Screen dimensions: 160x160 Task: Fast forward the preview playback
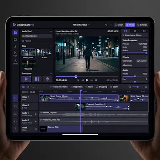(92, 80)
